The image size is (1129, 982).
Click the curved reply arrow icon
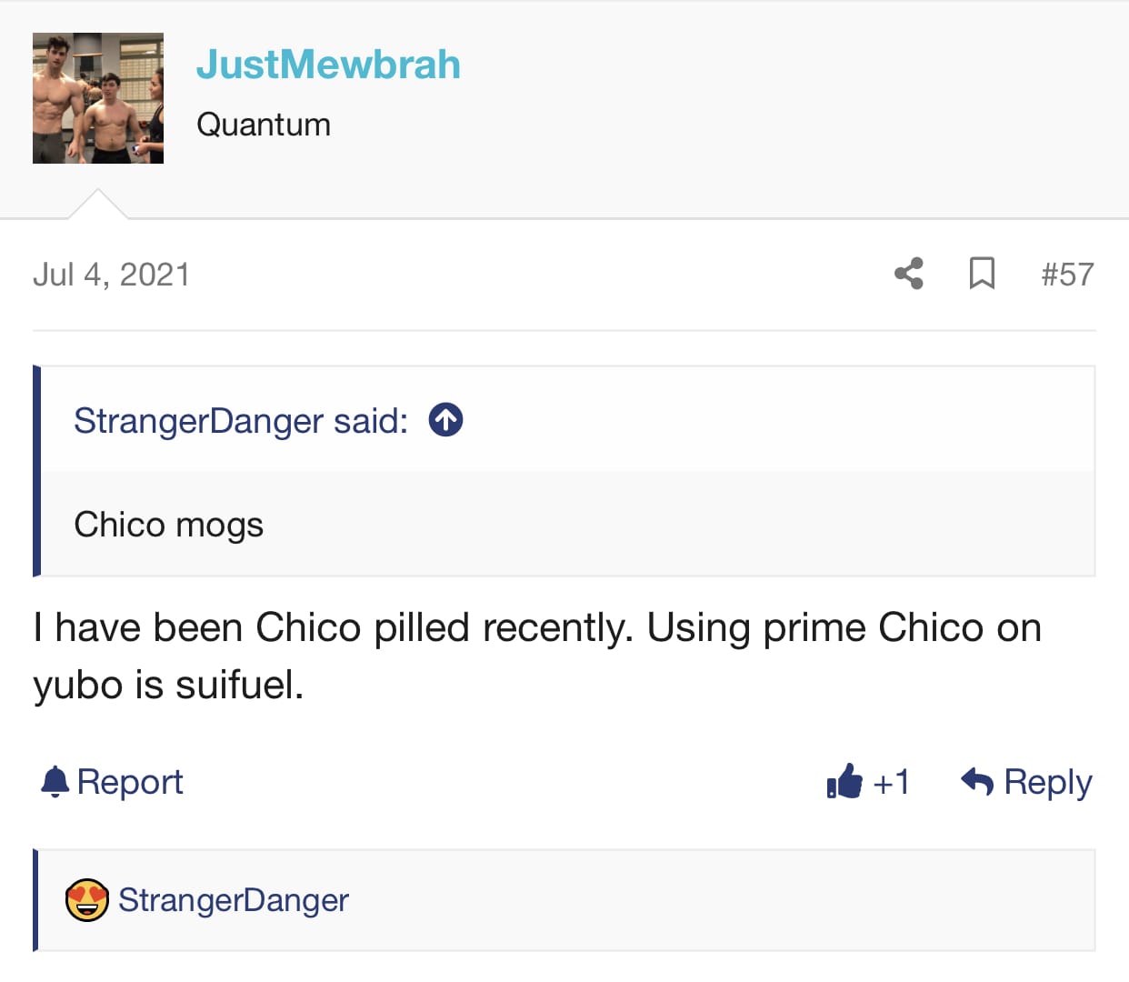(977, 781)
